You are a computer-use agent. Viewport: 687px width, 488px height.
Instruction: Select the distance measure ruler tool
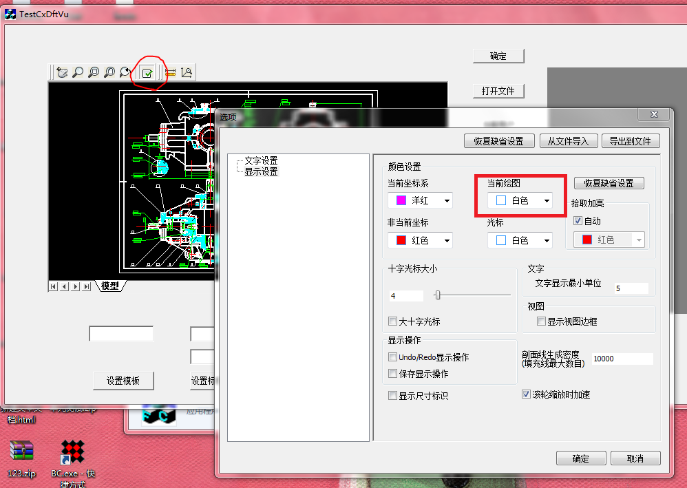point(171,72)
